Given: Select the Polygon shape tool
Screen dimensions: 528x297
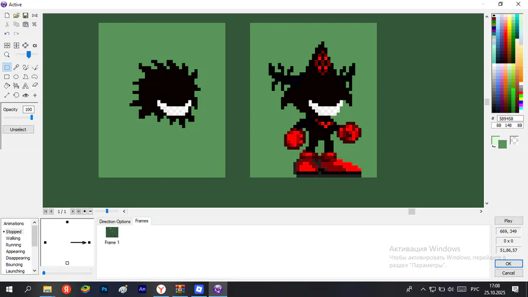Looking at the screenshot, I should pyautogui.click(x=25, y=77).
